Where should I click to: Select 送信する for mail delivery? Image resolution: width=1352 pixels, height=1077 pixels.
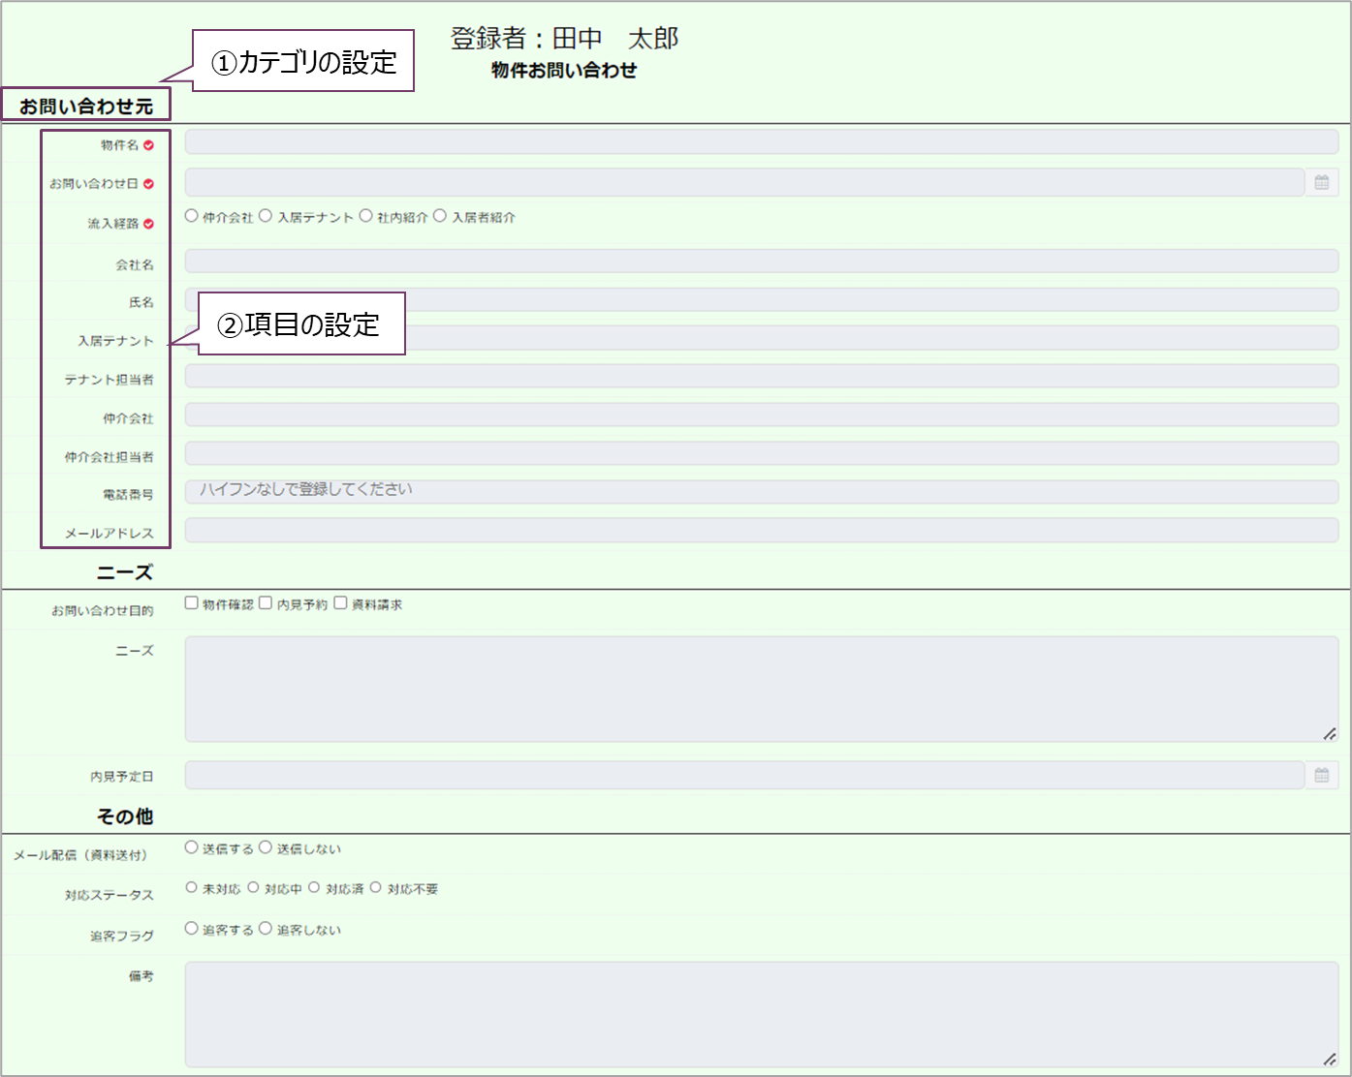192,847
